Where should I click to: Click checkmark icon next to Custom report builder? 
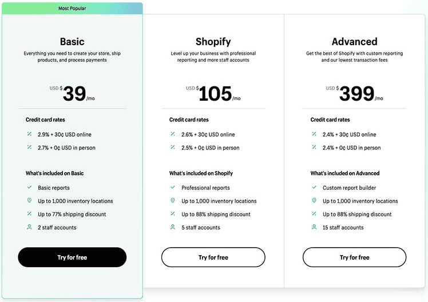[x=314, y=188]
